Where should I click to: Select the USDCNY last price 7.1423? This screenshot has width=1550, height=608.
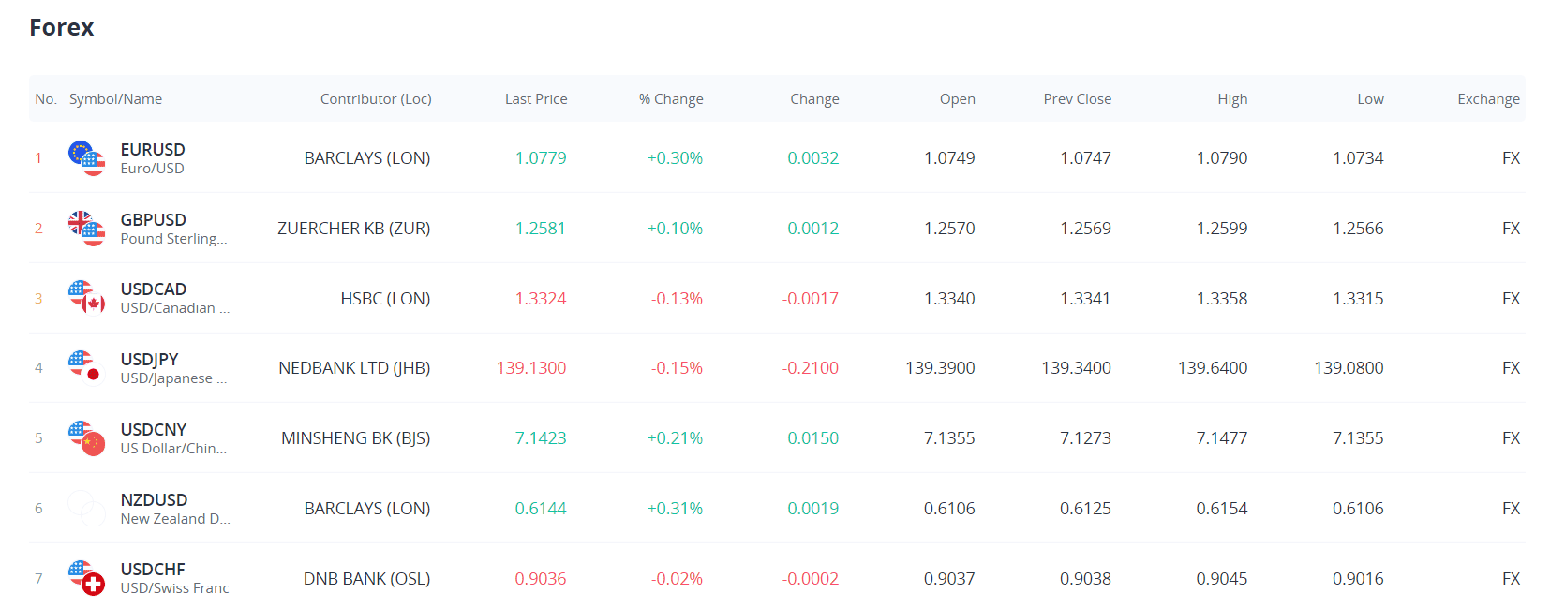541,438
